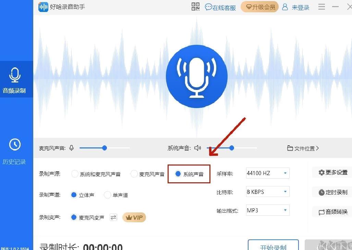Click the large blue microphone record button
Screen dimensions: 352x250
197,77
